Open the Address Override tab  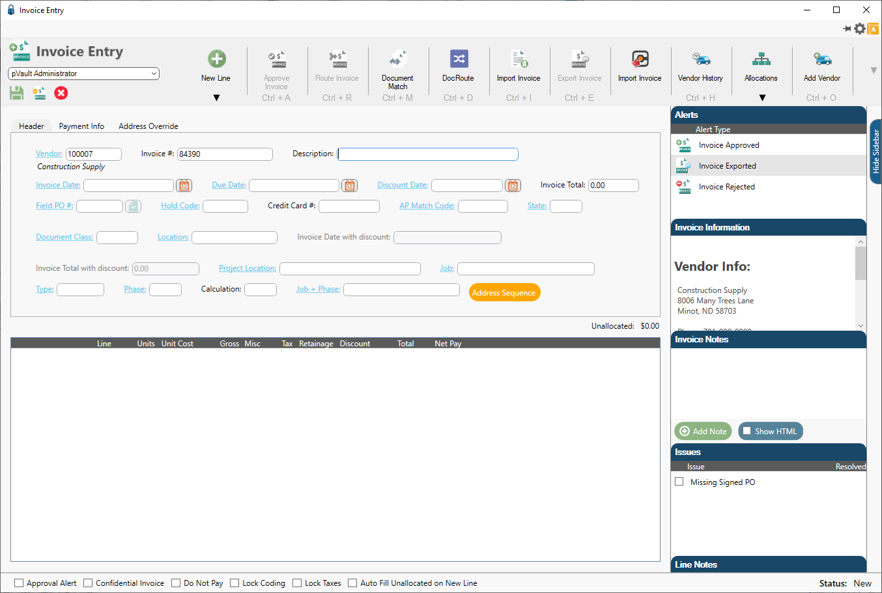(149, 126)
